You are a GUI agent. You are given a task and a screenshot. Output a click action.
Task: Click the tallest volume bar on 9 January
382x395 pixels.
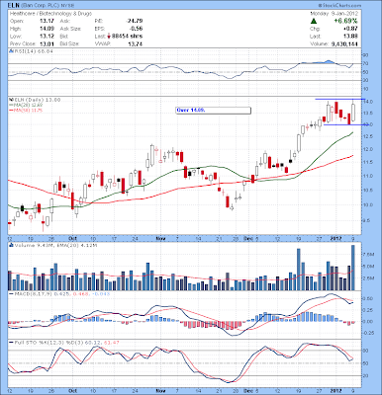[x=353, y=268]
